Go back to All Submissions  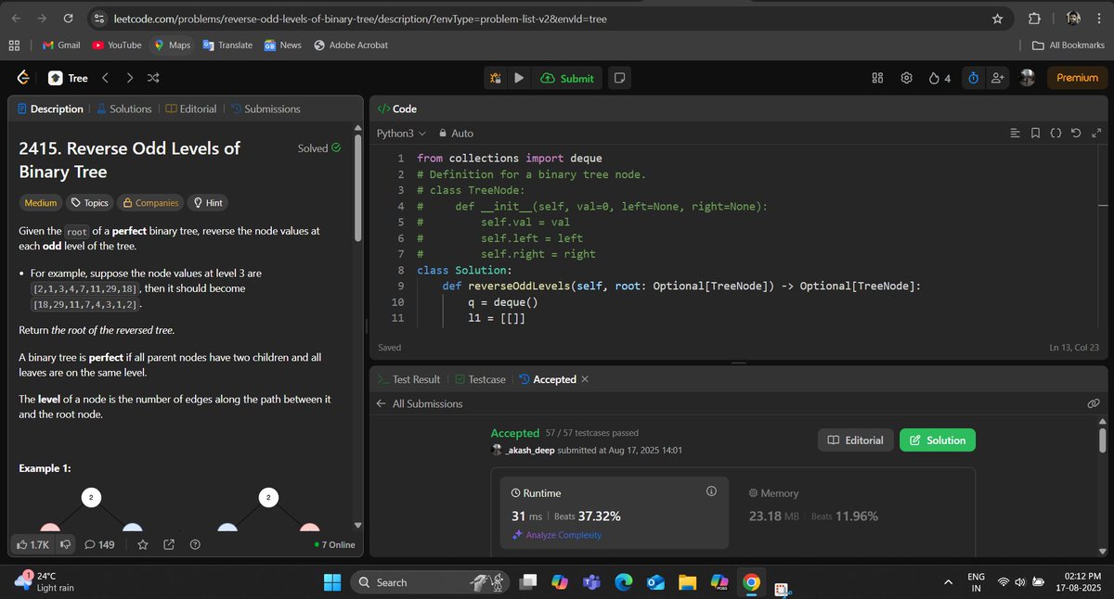coord(419,403)
